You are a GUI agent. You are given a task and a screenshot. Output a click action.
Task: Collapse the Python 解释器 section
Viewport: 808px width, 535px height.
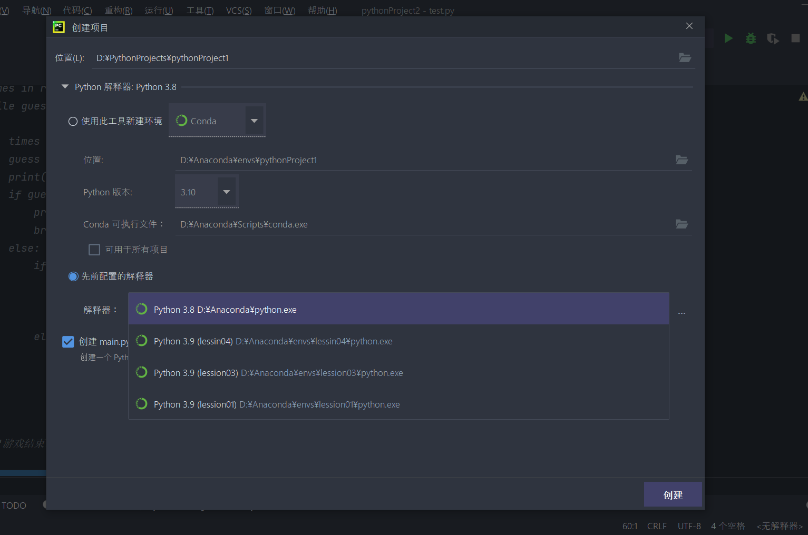tap(65, 87)
